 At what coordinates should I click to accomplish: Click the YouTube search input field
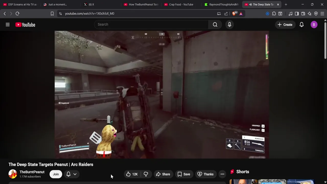tap(151, 25)
